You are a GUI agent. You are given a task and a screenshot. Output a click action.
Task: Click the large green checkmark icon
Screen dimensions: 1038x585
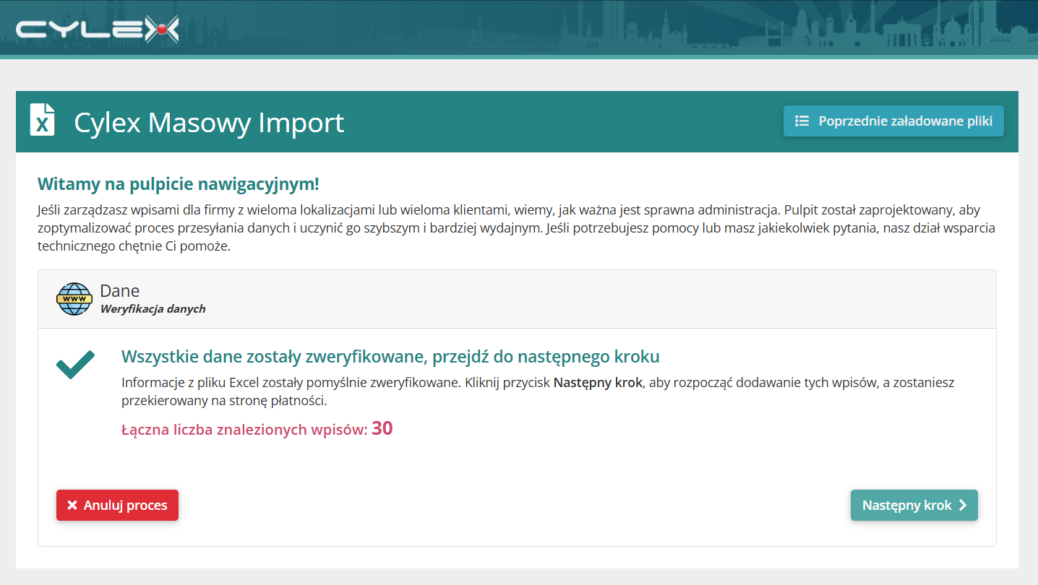[75, 365]
